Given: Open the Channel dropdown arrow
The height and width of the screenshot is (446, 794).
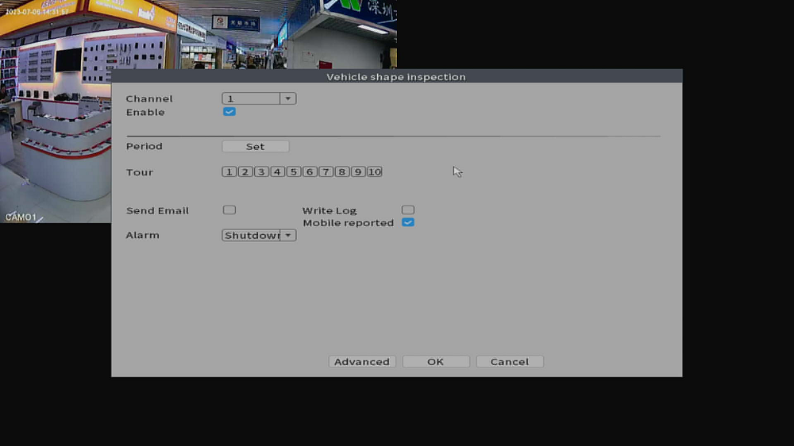Looking at the screenshot, I should click(287, 98).
